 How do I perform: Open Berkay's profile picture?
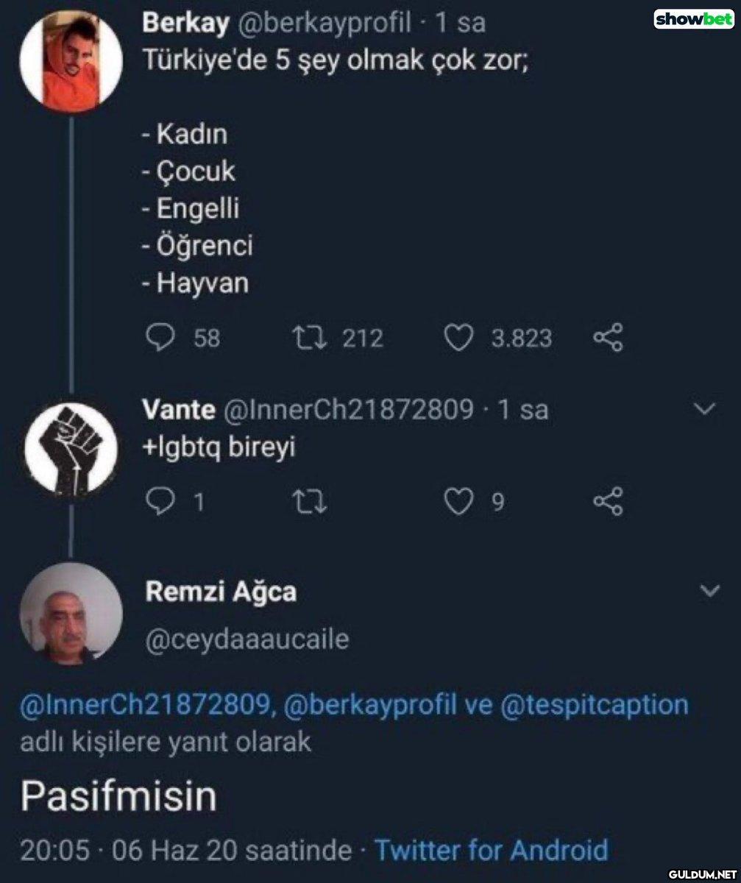click(x=70, y=61)
